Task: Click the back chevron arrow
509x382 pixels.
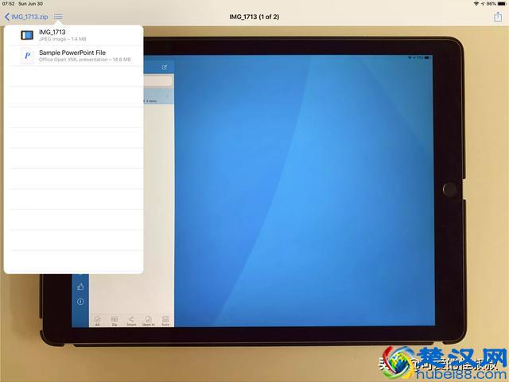Action: coord(7,17)
